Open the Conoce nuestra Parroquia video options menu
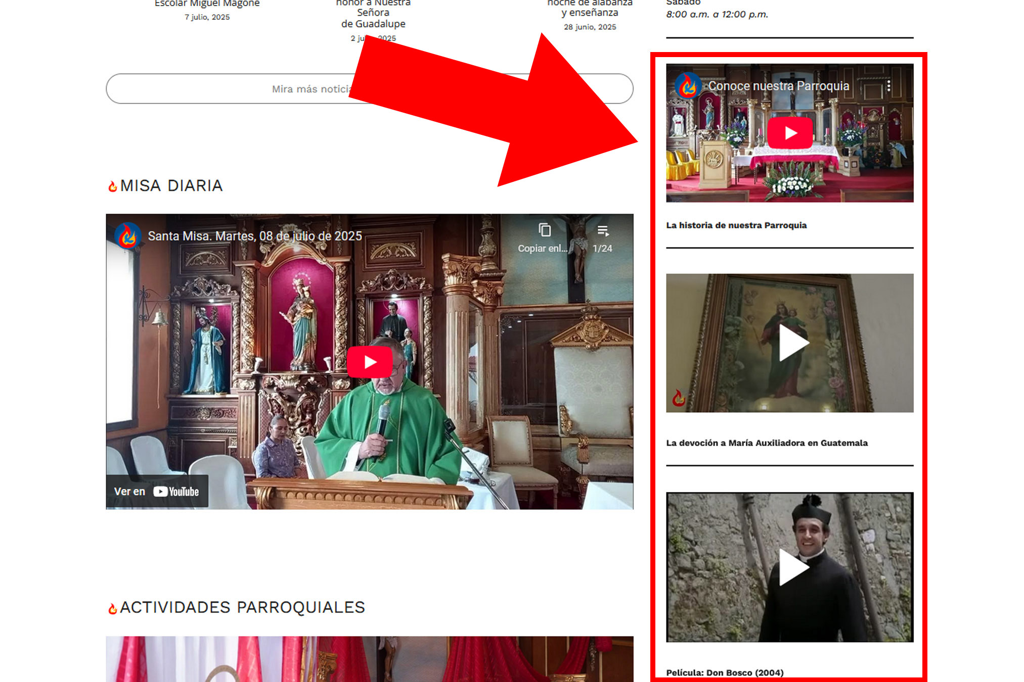Image resolution: width=1024 pixels, height=682 pixels. click(888, 86)
